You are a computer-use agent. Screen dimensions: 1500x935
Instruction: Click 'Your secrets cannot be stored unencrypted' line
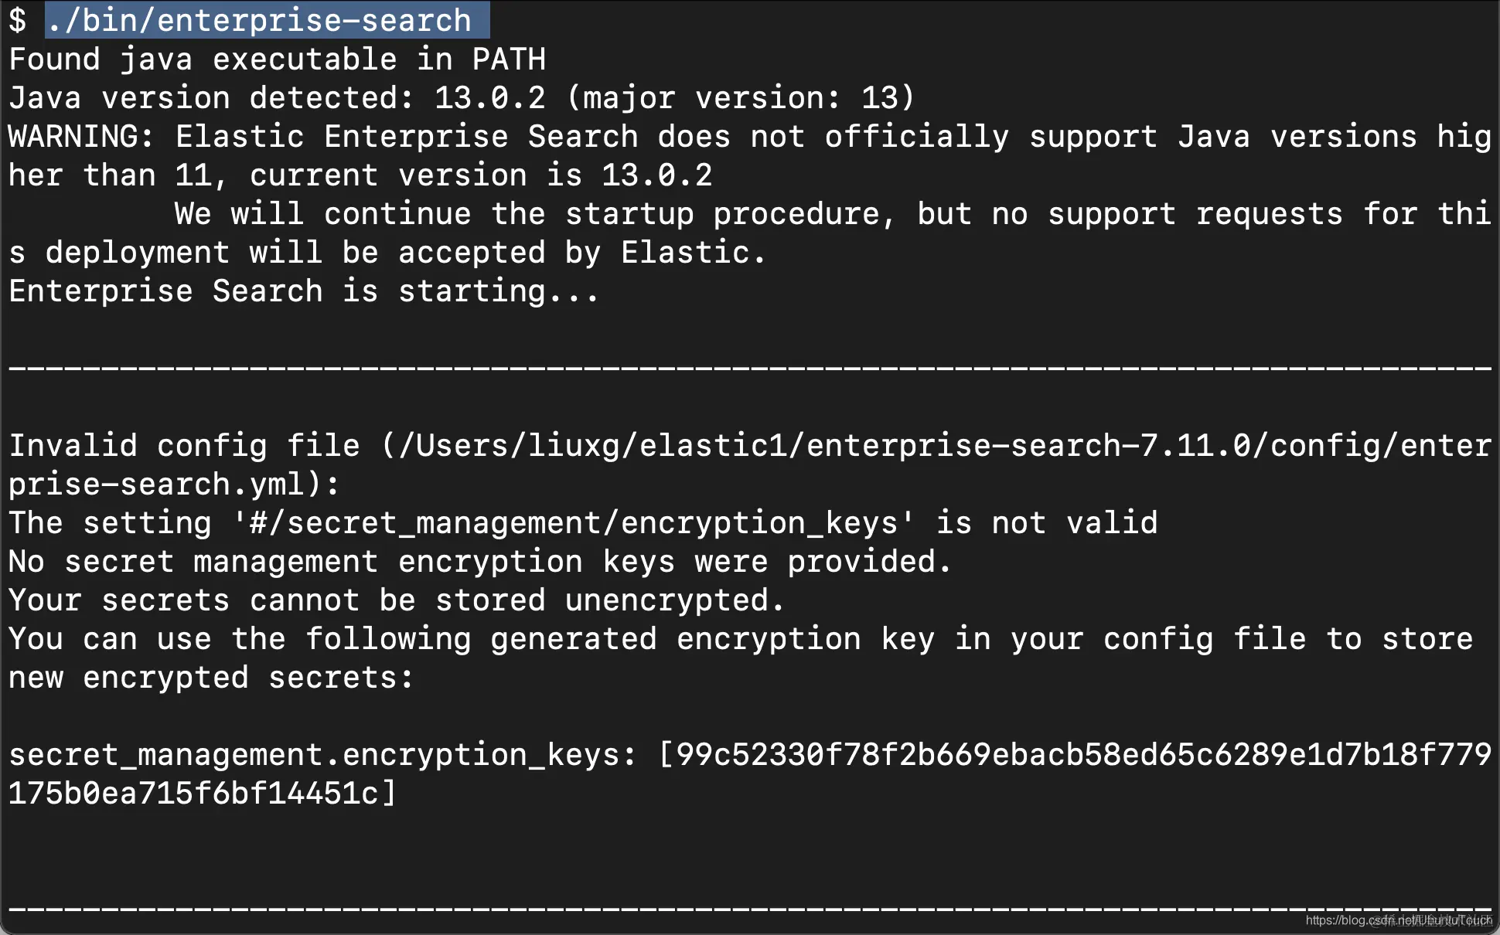(397, 600)
